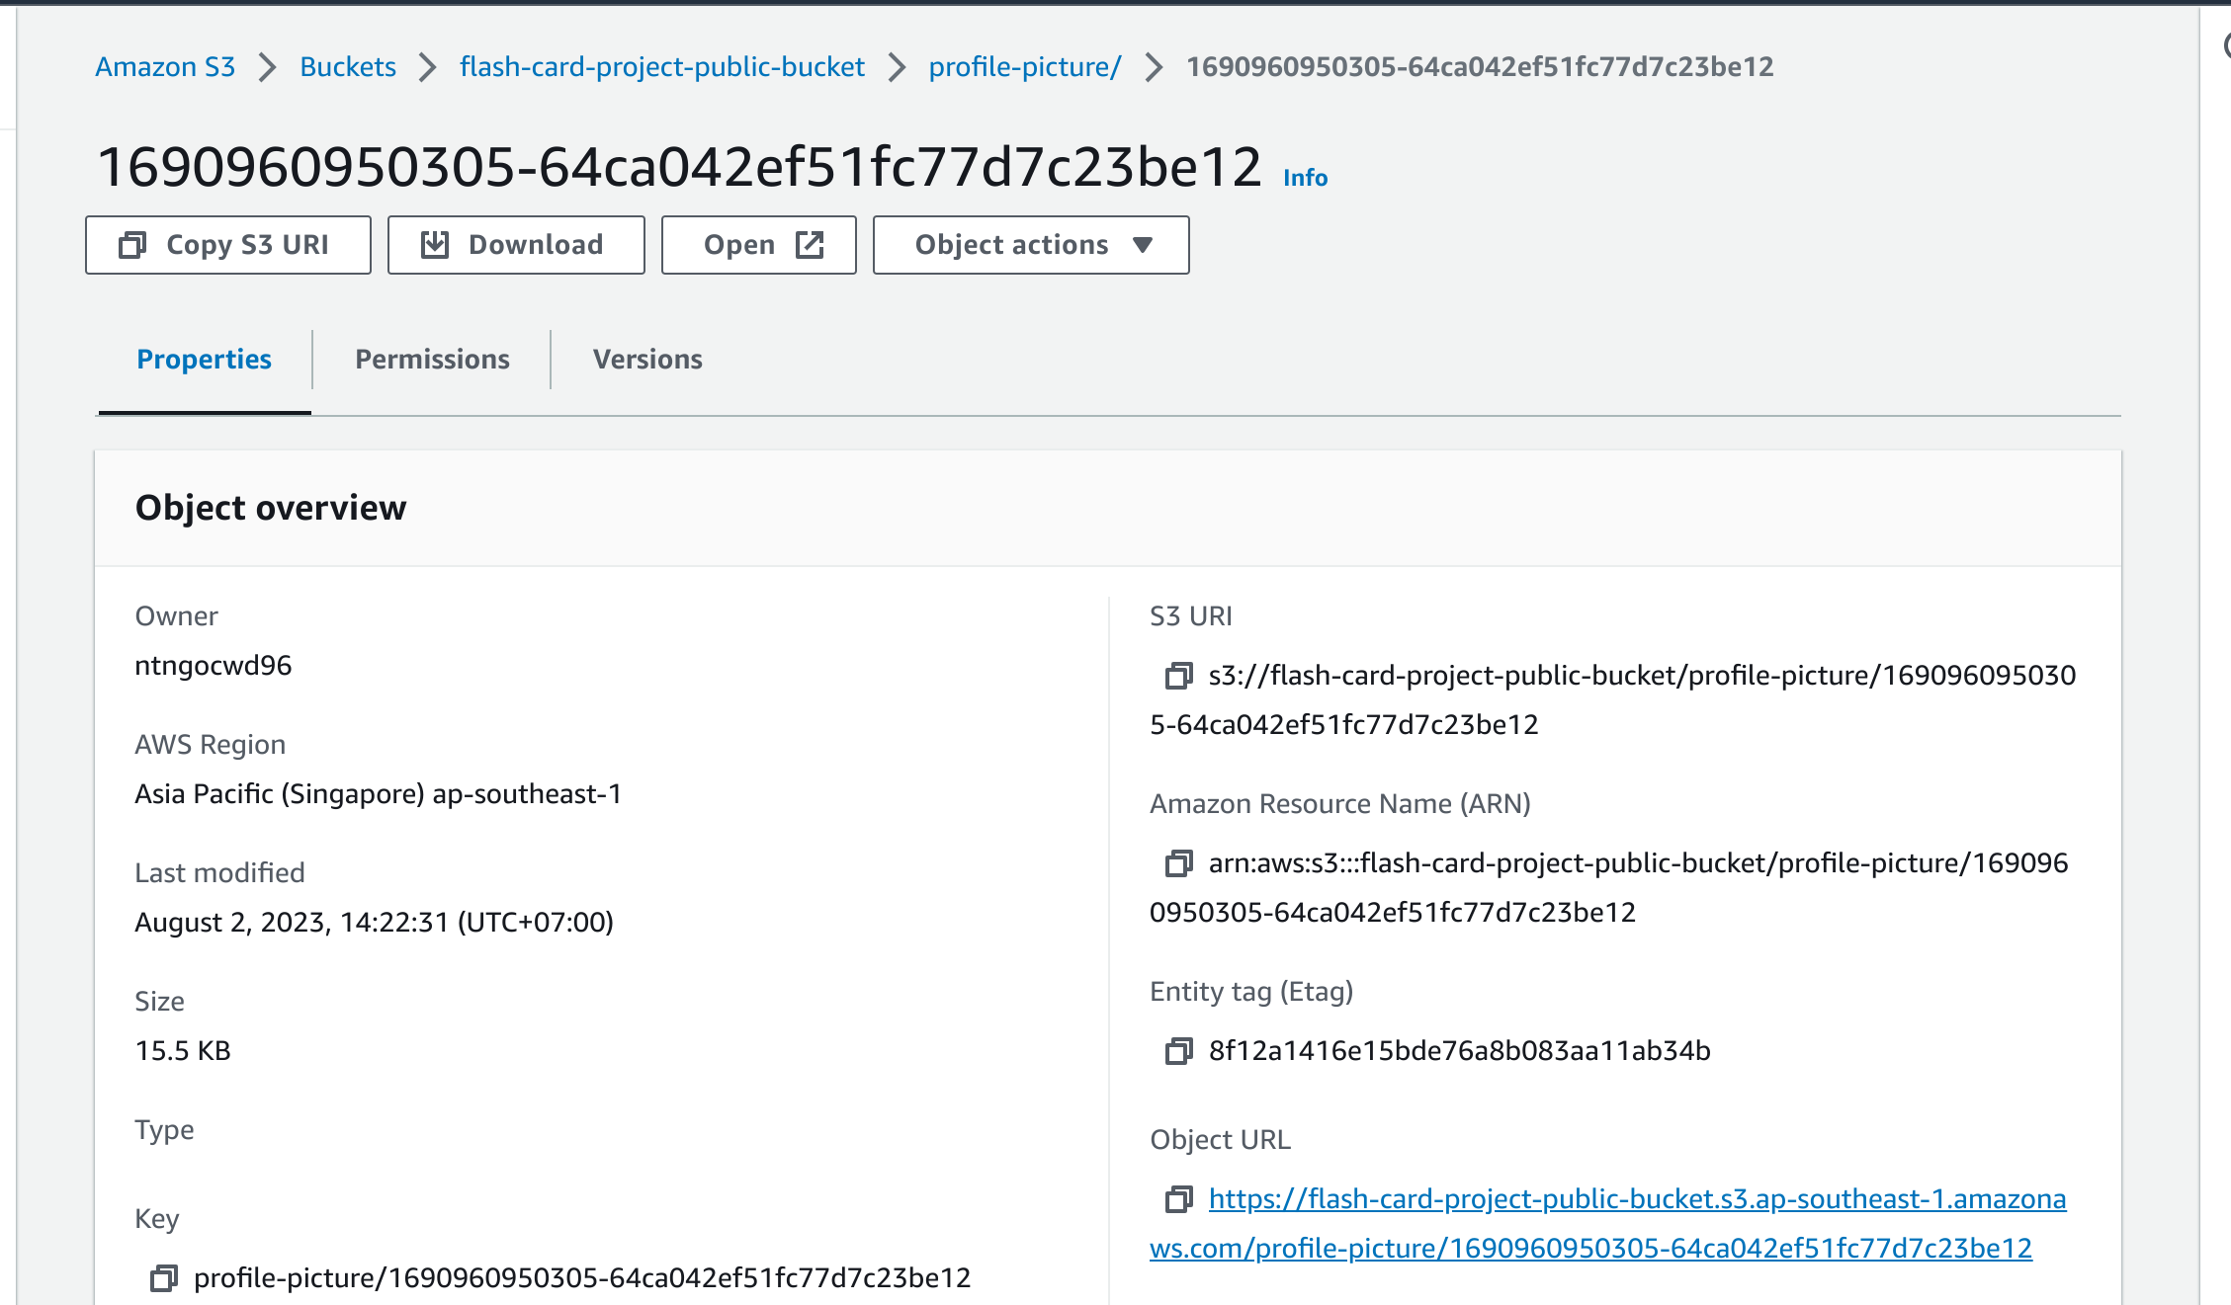Screen dimensions: 2231x1305
Task: Copy the Entity tag using its copy icon
Action: point(1177,1051)
